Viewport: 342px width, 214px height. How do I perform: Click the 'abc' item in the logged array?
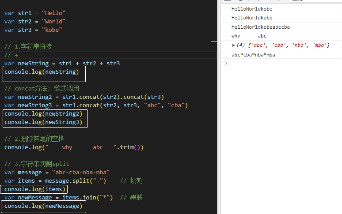258,45
